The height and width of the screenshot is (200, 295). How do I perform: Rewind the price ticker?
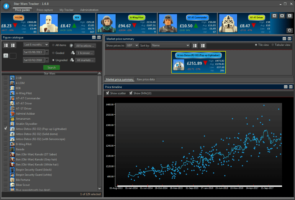click(274, 16)
